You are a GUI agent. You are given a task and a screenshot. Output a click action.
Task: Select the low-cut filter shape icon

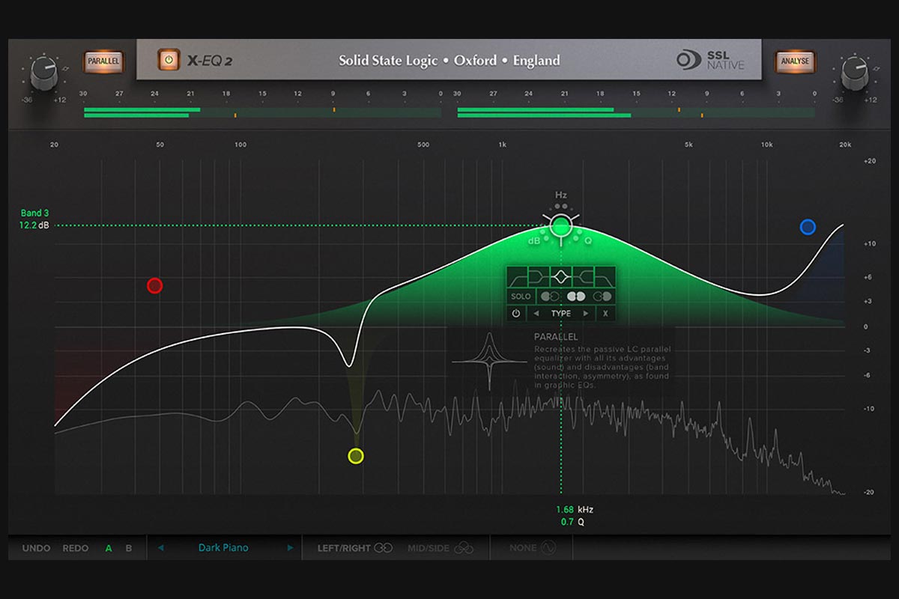[517, 276]
